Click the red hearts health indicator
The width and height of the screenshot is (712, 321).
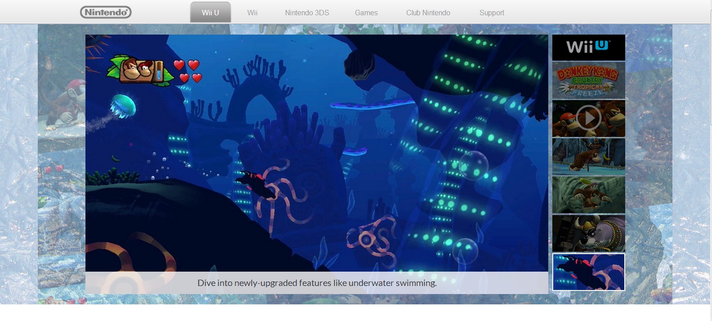click(188, 71)
